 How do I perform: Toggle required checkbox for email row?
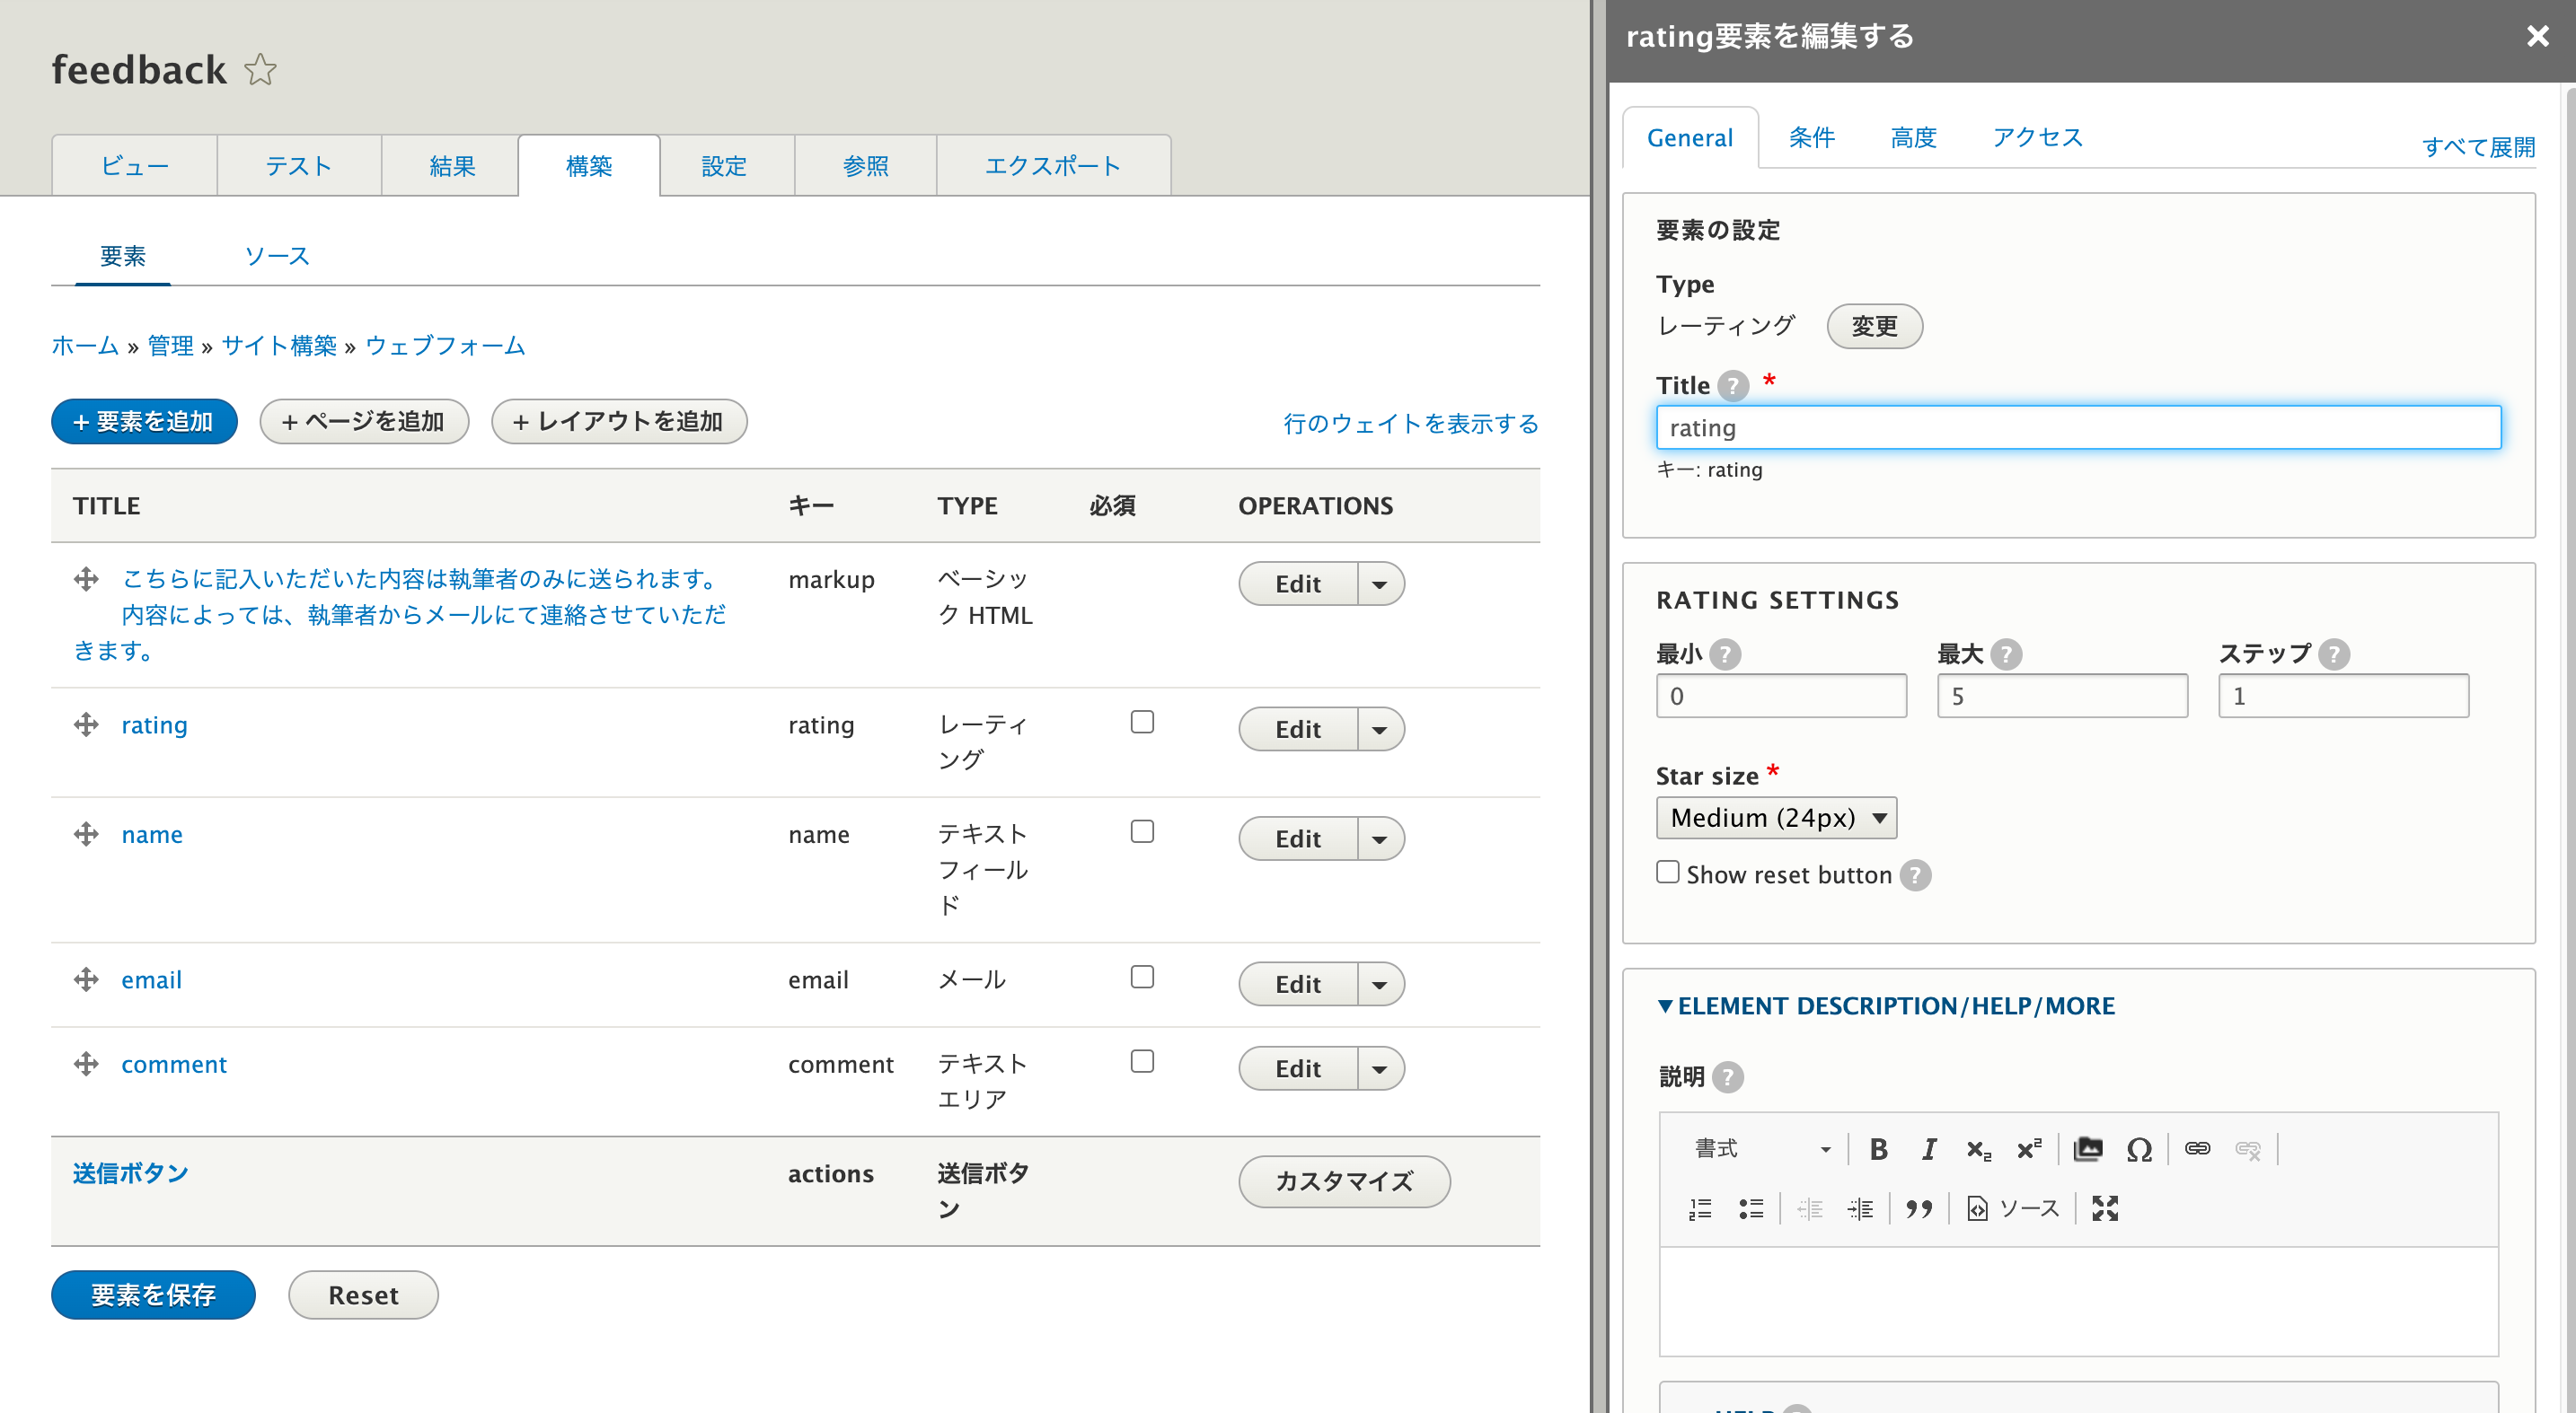[x=1142, y=978]
